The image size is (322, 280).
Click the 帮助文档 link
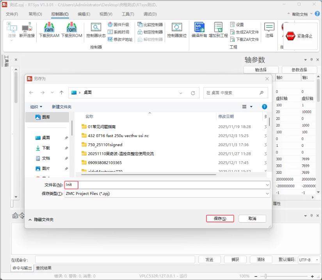click(x=300, y=14)
